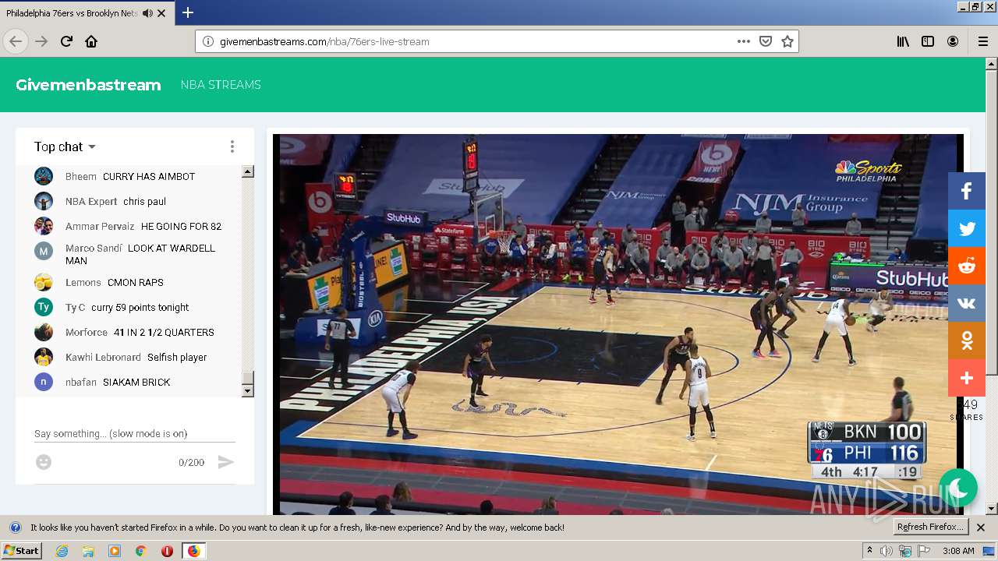Open media player from taskbar
The image size is (998, 561).
point(115,551)
